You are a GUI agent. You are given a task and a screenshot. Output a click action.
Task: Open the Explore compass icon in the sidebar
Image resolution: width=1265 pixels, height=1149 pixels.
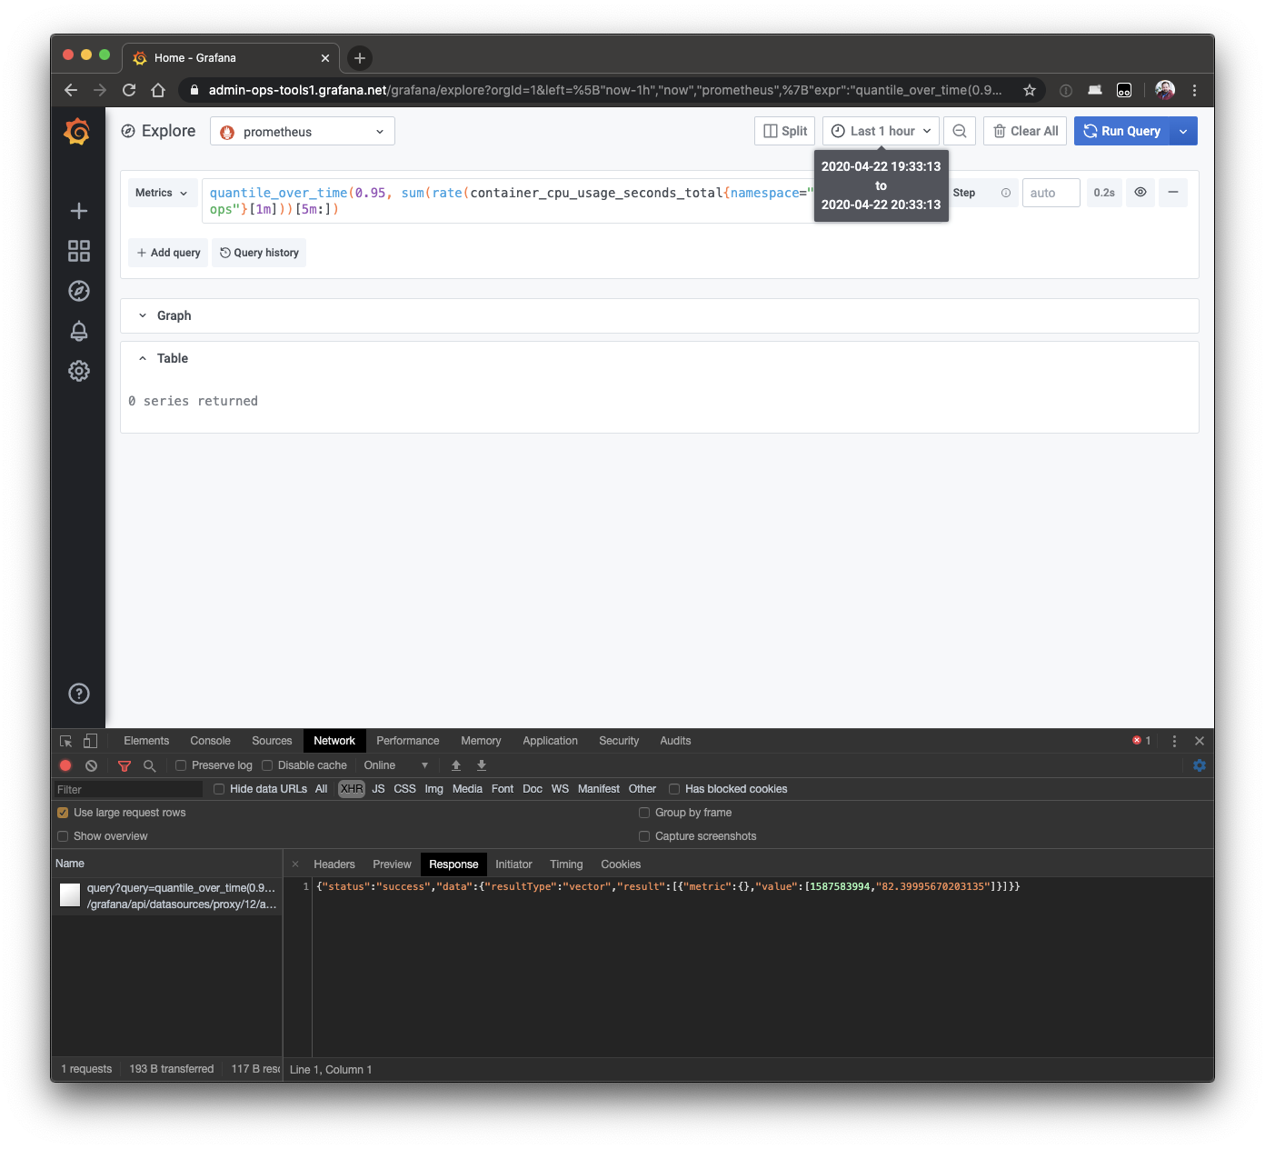click(78, 291)
